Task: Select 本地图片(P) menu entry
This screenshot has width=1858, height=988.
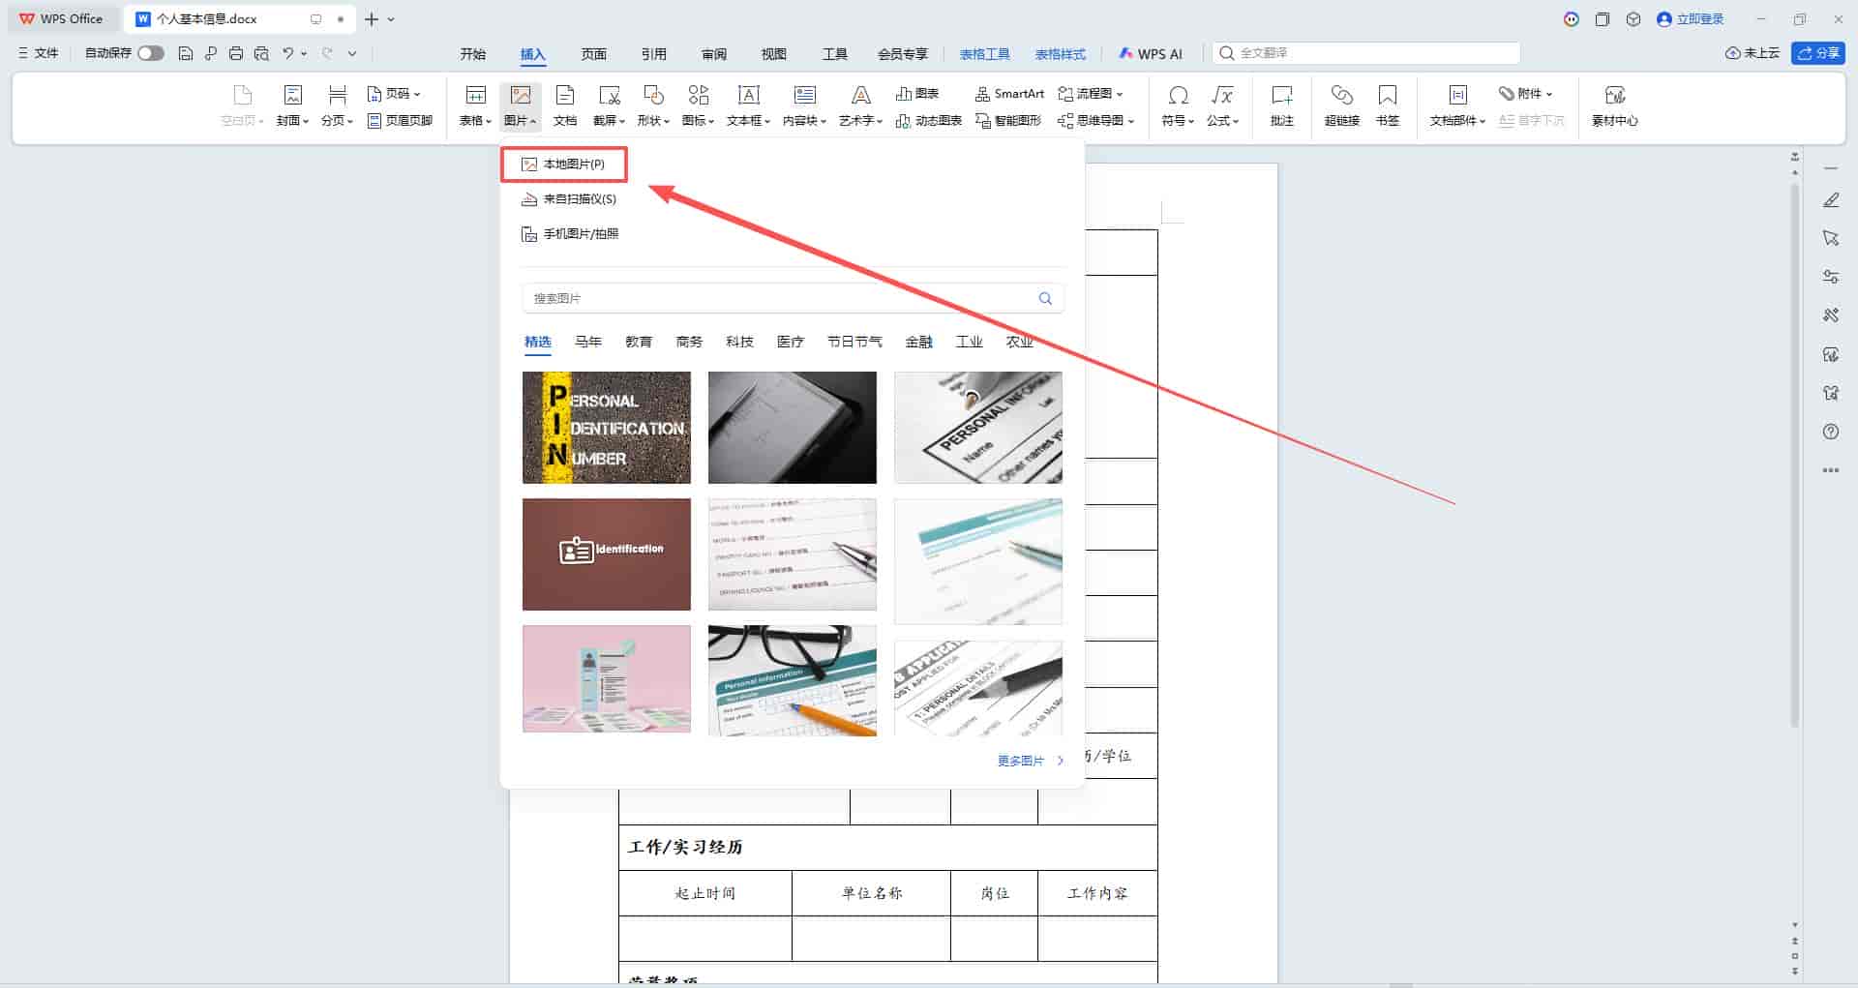Action: tap(564, 165)
